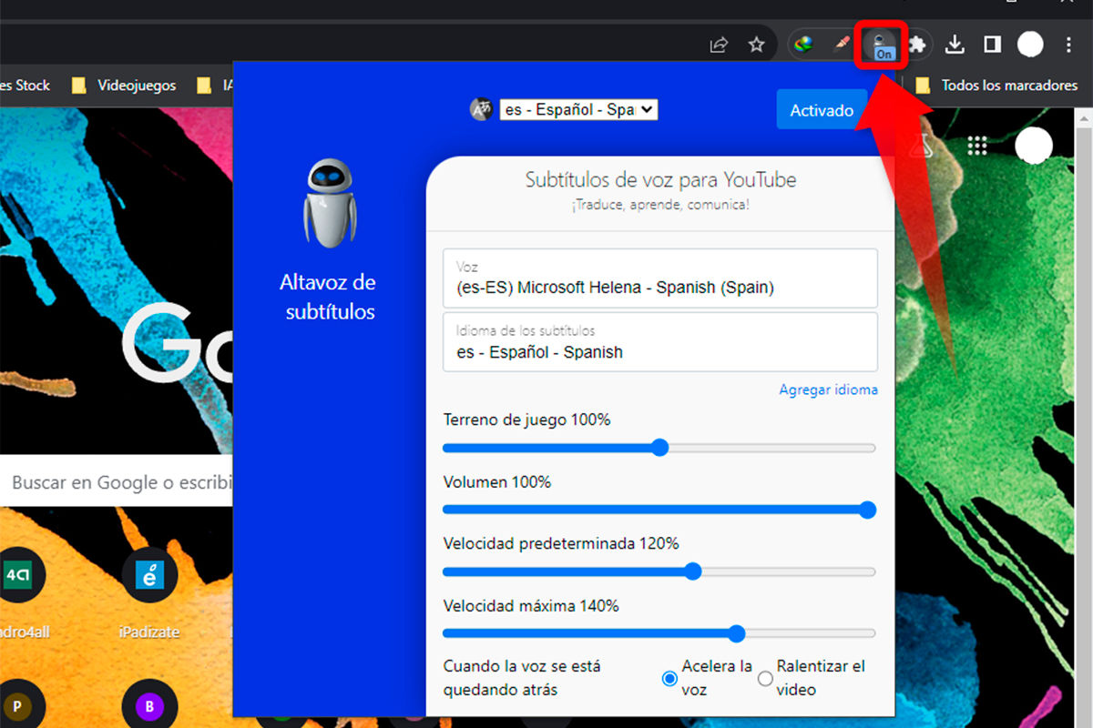Viewport: 1093px width, 728px height.
Task: Open the Google apps grid icon
Action: coord(977,146)
